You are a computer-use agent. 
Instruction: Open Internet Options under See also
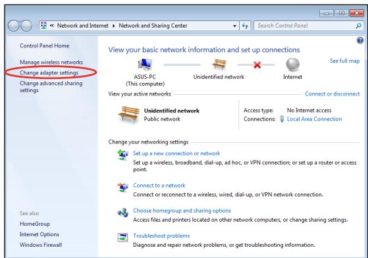click(39, 234)
